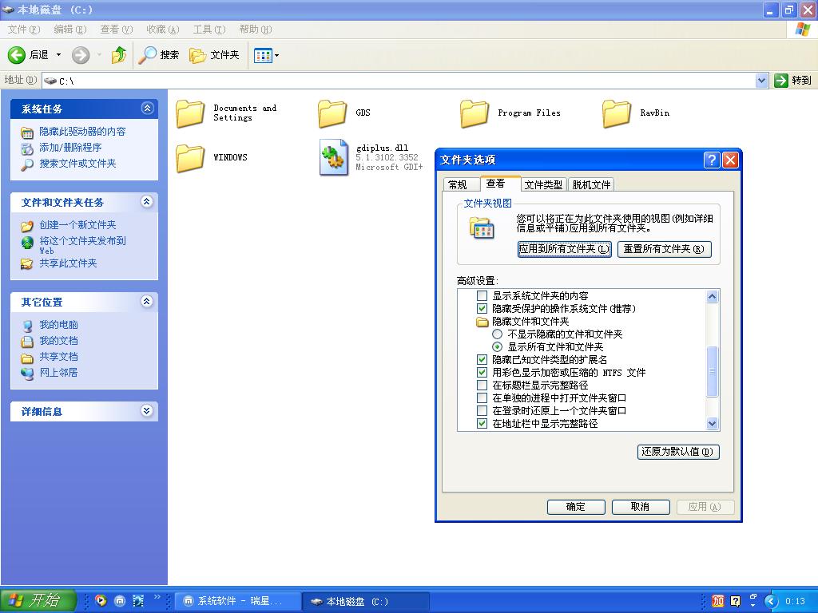
Task: Open the 文件 menu
Action: tap(23, 30)
